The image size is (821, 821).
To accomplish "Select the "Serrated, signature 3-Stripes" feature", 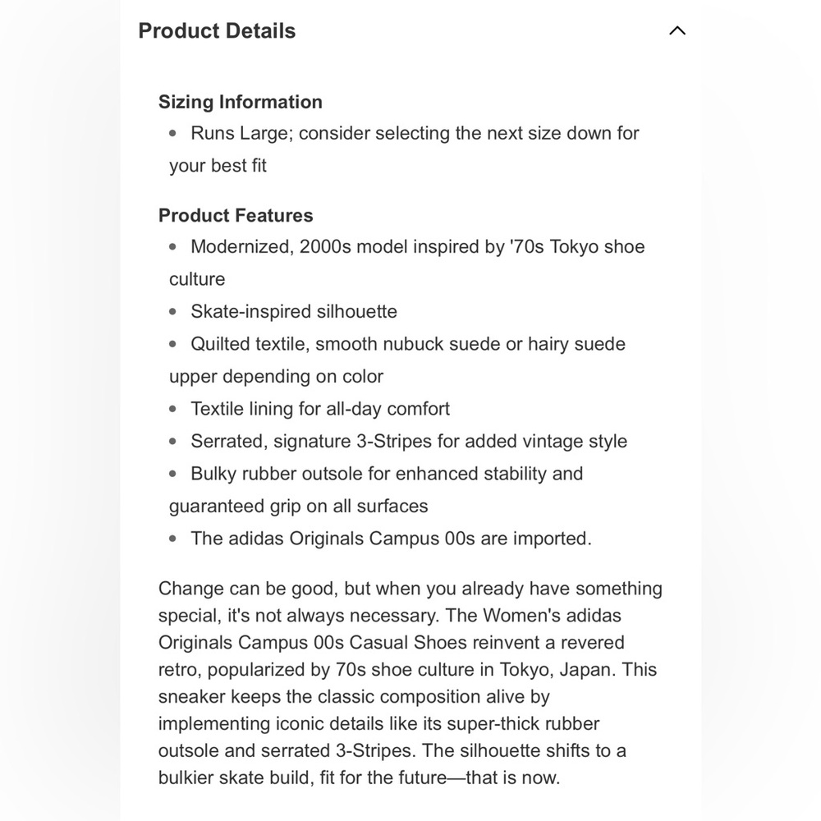I will tap(409, 442).
